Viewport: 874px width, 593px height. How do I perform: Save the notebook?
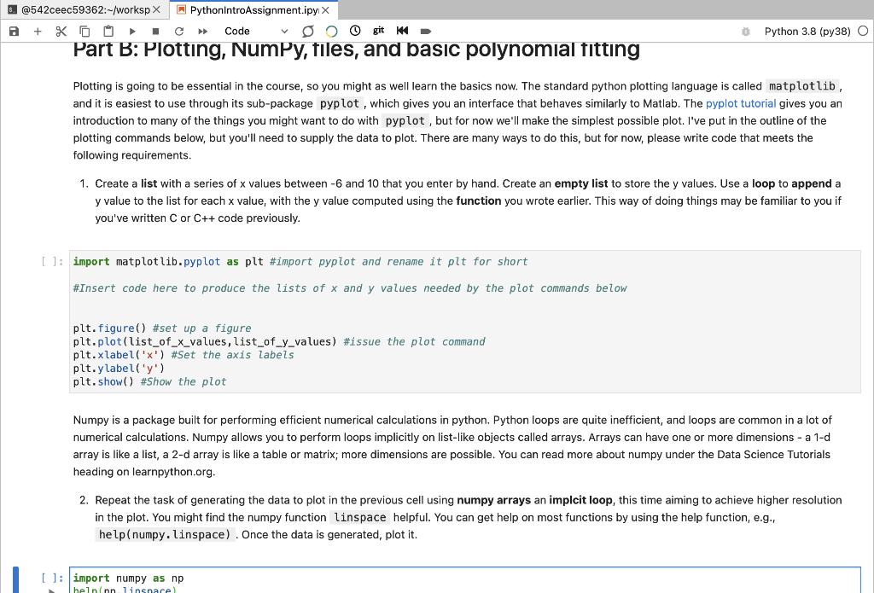[x=13, y=31]
